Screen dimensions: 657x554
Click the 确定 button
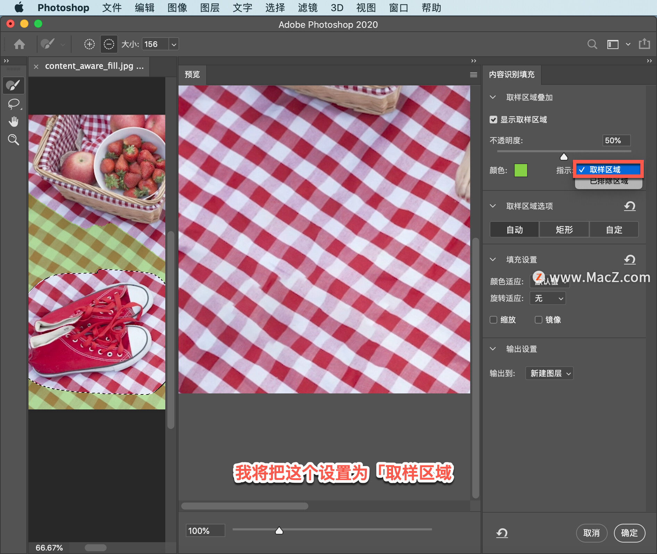tap(630, 533)
